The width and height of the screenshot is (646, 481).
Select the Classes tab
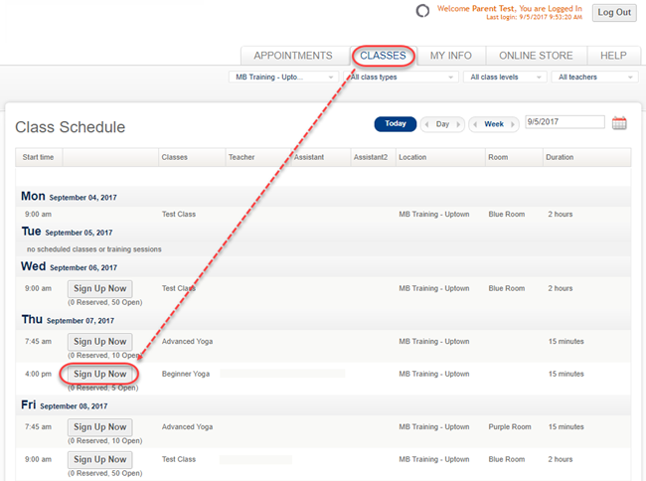click(382, 56)
